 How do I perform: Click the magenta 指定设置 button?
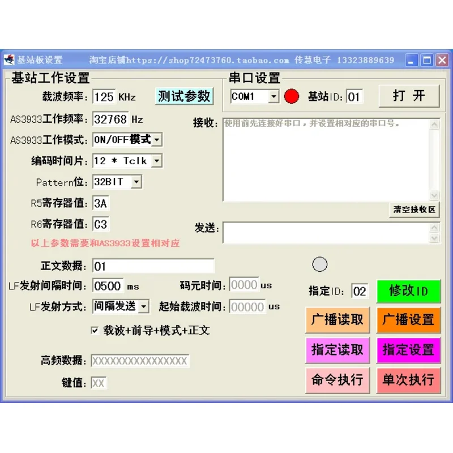408,350
